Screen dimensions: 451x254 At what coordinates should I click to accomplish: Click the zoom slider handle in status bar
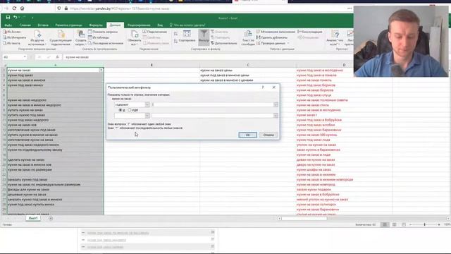point(424,224)
